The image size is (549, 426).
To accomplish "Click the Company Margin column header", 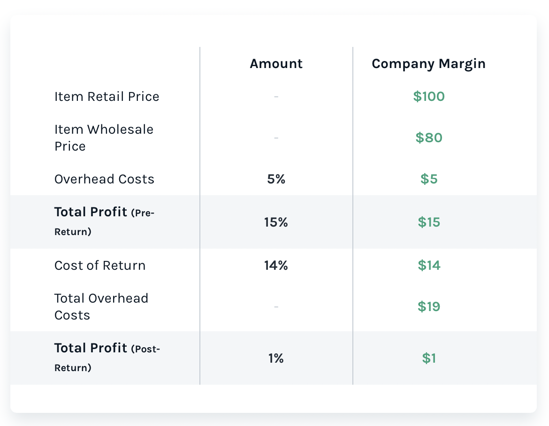I will tap(428, 64).
